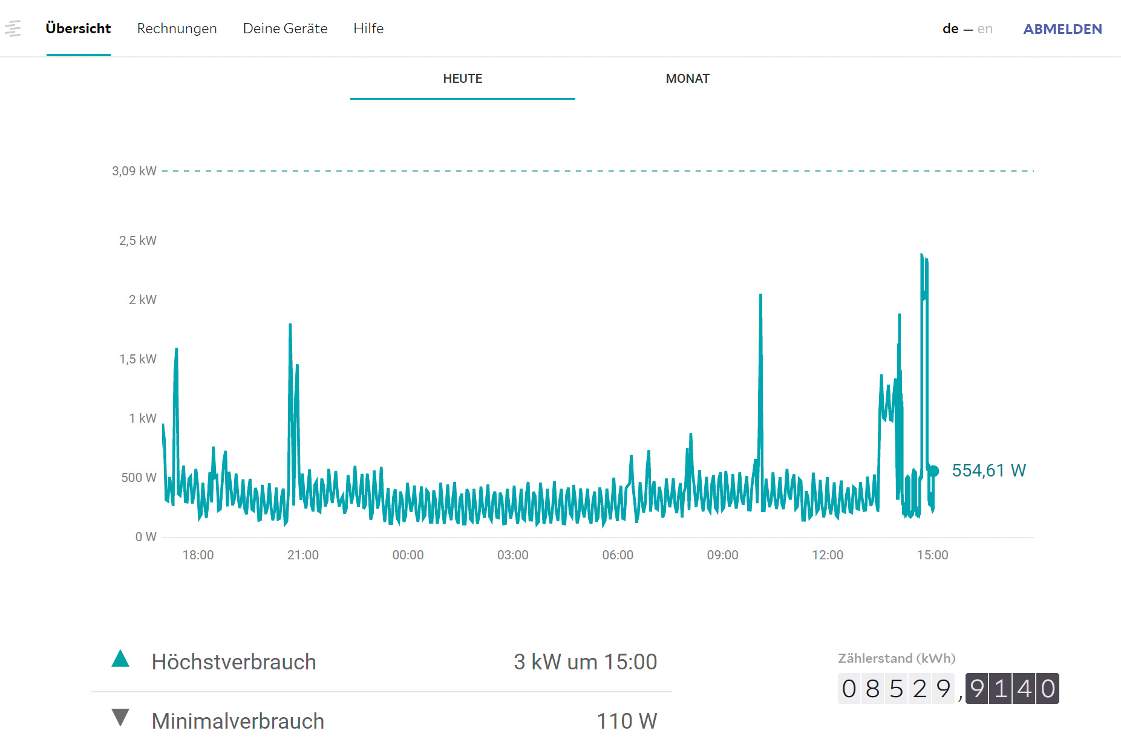The height and width of the screenshot is (748, 1121).
Task: Click the 00:00 time label
Action: 408,555
